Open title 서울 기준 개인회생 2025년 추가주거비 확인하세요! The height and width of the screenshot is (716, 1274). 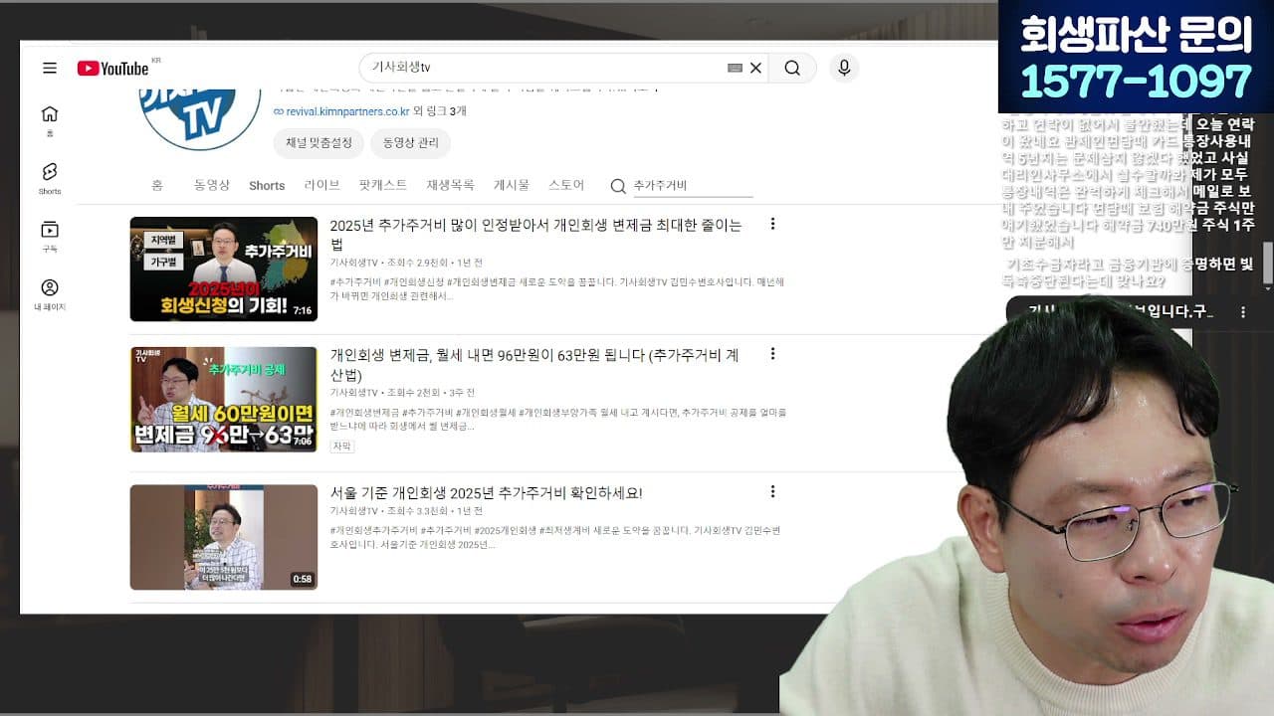[487, 492]
